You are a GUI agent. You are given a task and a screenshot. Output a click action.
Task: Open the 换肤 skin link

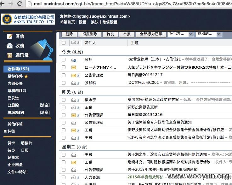tap(94, 22)
